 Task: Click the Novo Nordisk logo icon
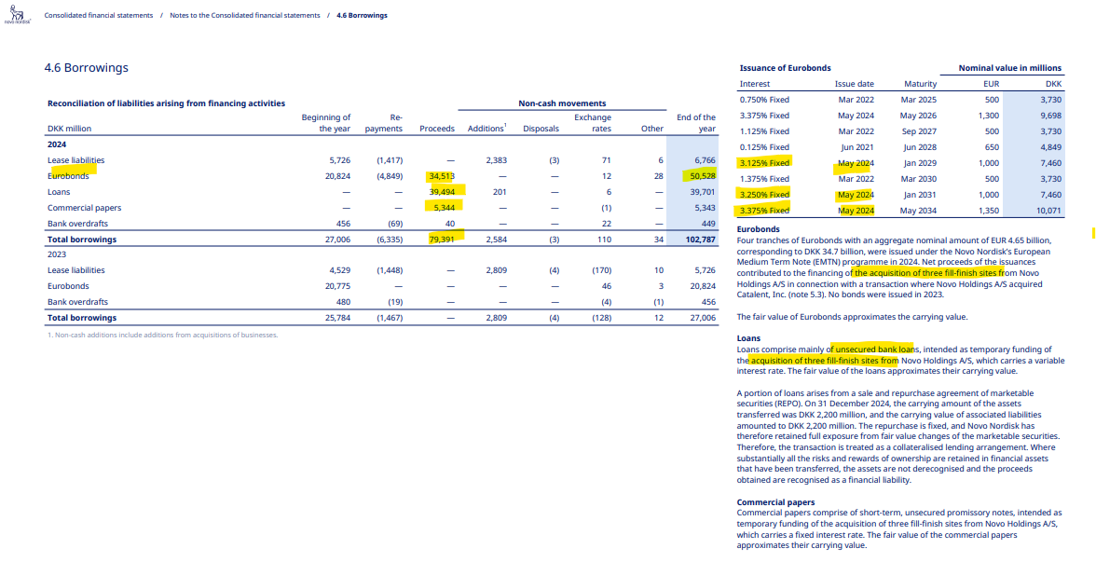pyautogui.click(x=13, y=12)
